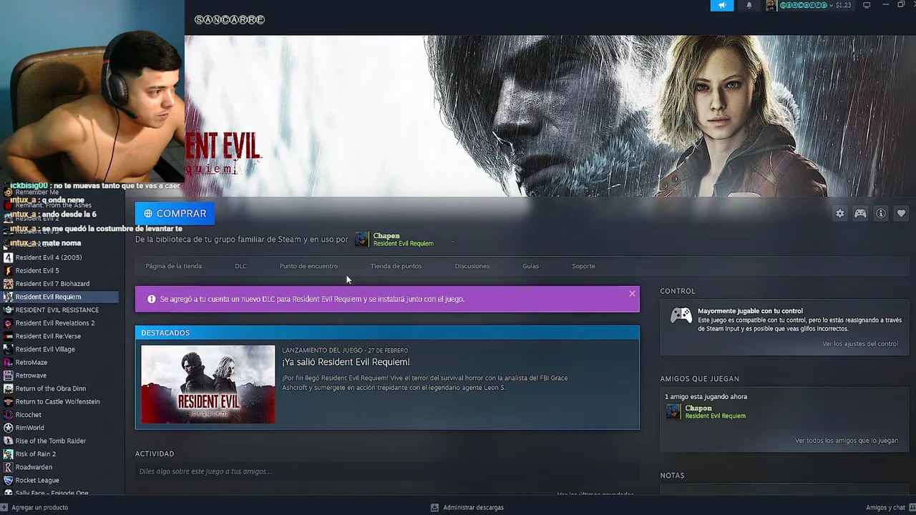Open the ¡Ya salió Resident Evil Requiem! headline

pos(346,362)
